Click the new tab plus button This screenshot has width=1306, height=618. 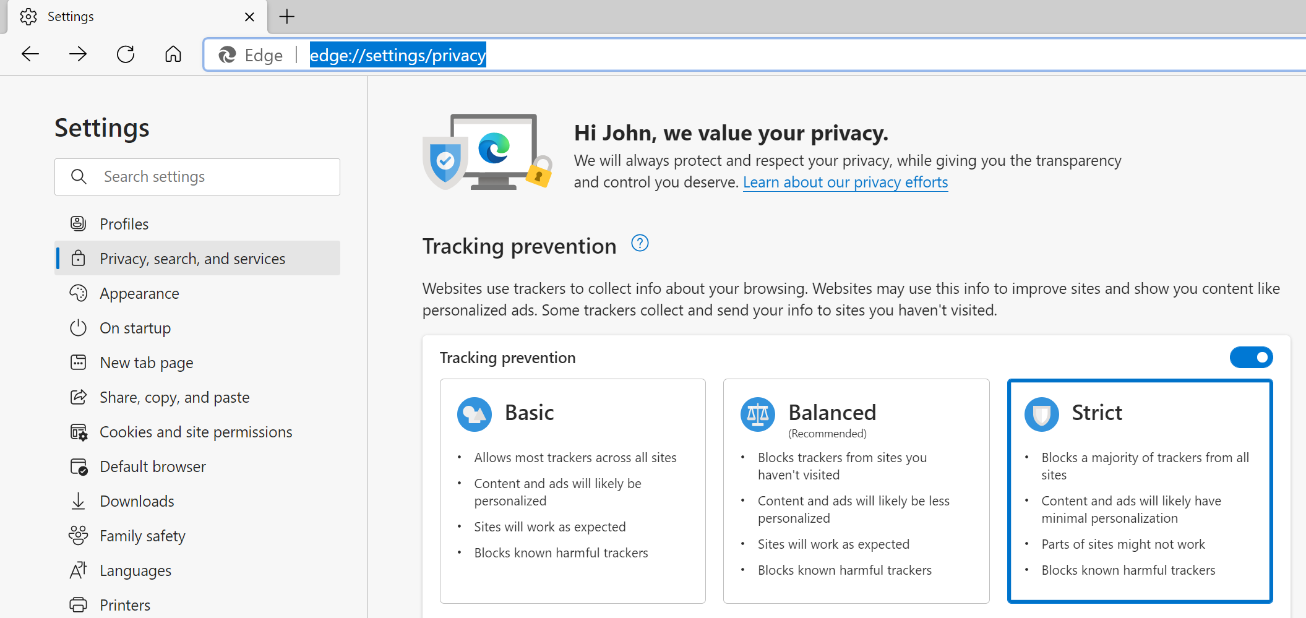[x=286, y=17]
